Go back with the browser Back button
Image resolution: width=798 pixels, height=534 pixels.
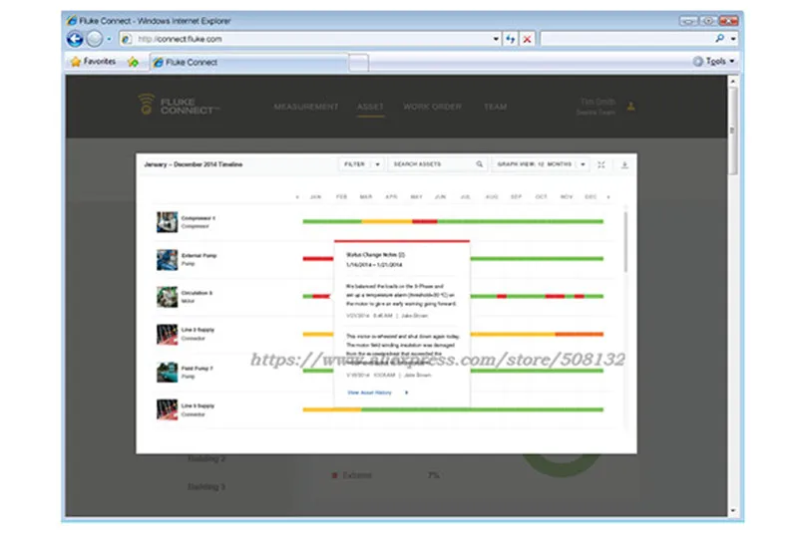[x=76, y=39]
